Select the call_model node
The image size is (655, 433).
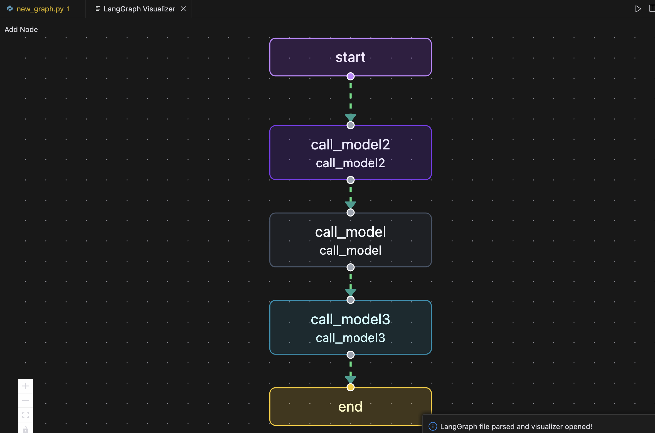(350, 240)
